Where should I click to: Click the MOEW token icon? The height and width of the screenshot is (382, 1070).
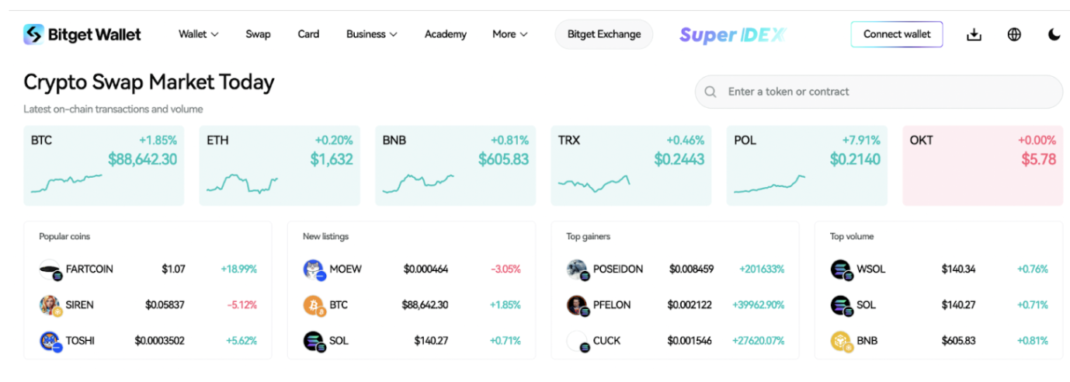pos(314,269)
